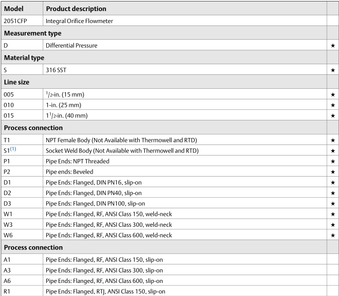The width and height of the screenshot is (339, 296).
Task: Click the star for Pipe ends: Beveled
Action: click(x=332, y=172)
